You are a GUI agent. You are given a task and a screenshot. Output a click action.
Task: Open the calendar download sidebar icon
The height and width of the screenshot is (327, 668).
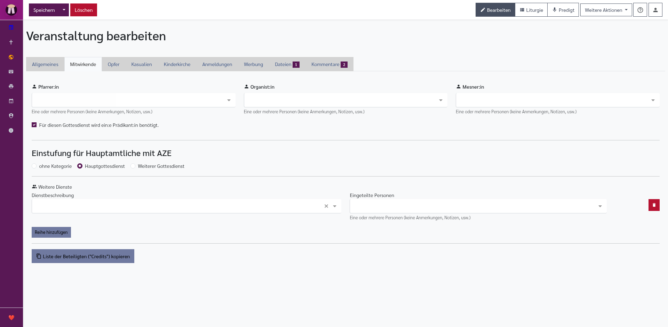(x=11, y=101)
